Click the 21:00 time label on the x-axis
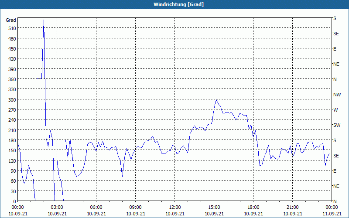This screenshot has width=349, height=218. [x=292, y=208]
